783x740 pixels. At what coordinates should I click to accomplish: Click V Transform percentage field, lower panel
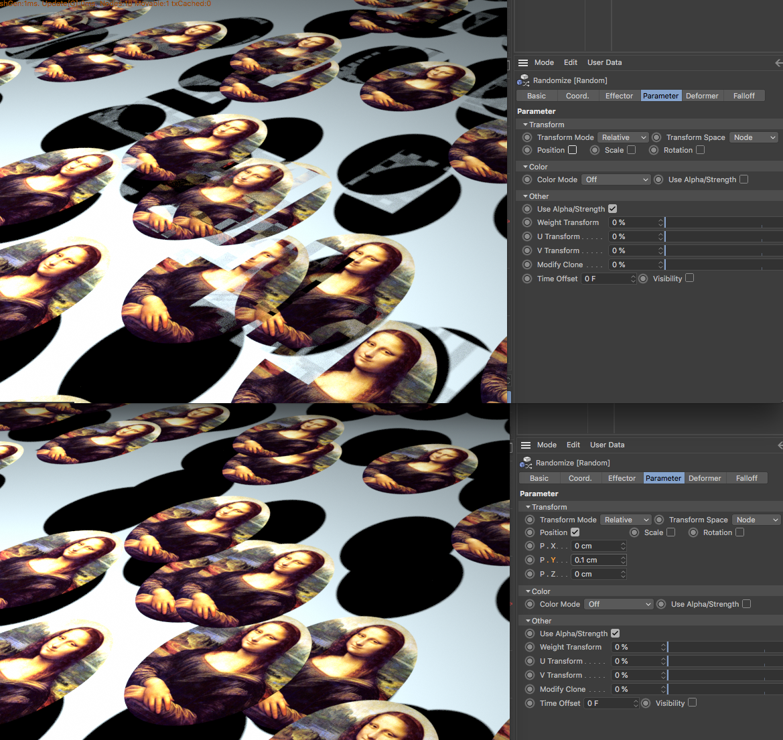(639, 675)
